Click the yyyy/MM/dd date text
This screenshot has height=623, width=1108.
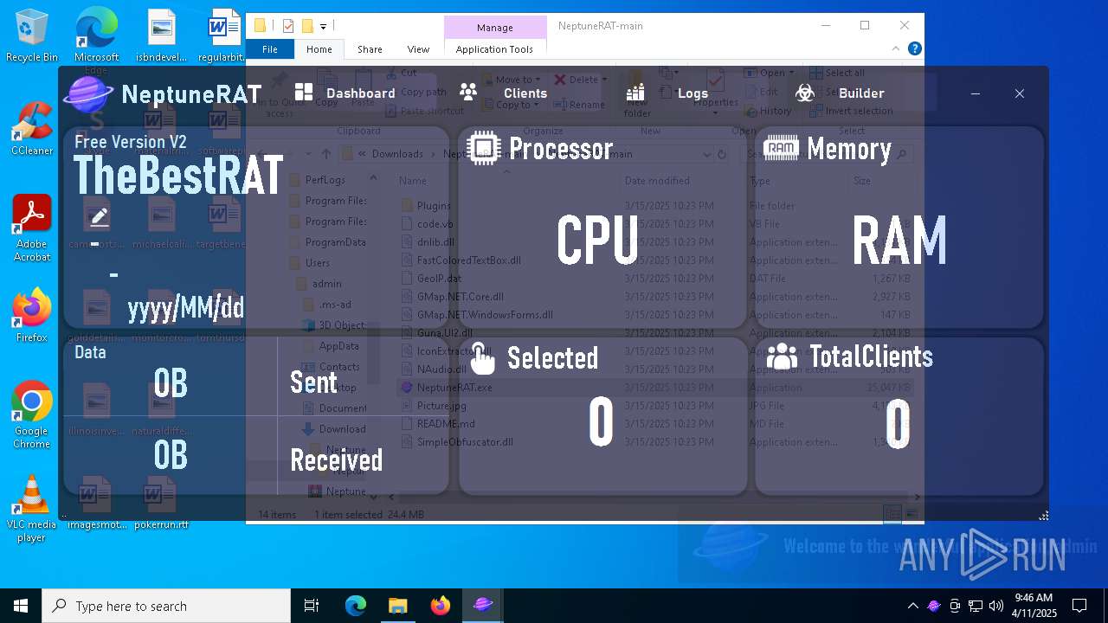point(185,307)
